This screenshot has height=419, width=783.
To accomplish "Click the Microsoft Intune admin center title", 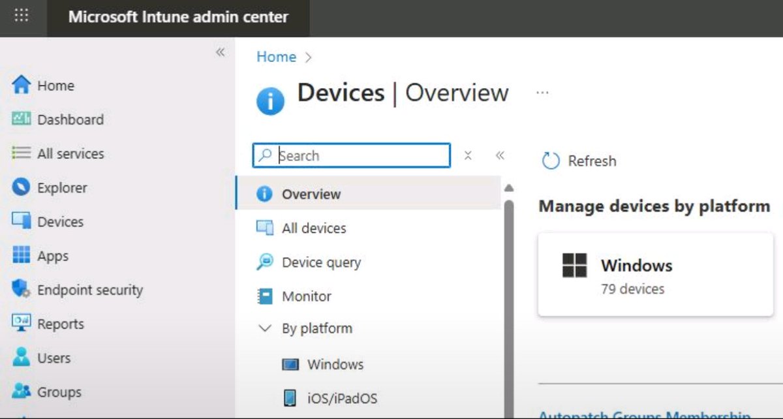I will pyautogui.click(x=178, y=17).
